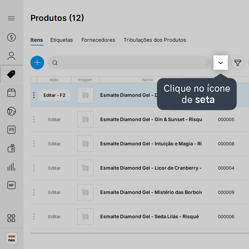249x249 pixels.
Task: Open the bar chart reports icon
Action: point(11,167)
